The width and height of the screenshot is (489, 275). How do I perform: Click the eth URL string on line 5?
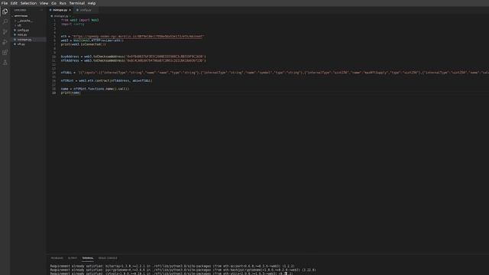click(x=138, y=36)
